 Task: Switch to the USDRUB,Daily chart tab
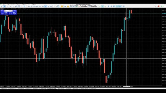coord(21,89)
